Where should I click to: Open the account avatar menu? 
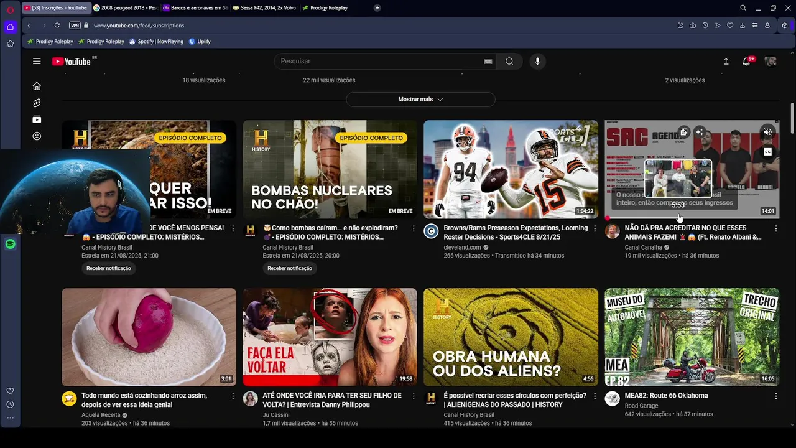click(x=771, y=61)
